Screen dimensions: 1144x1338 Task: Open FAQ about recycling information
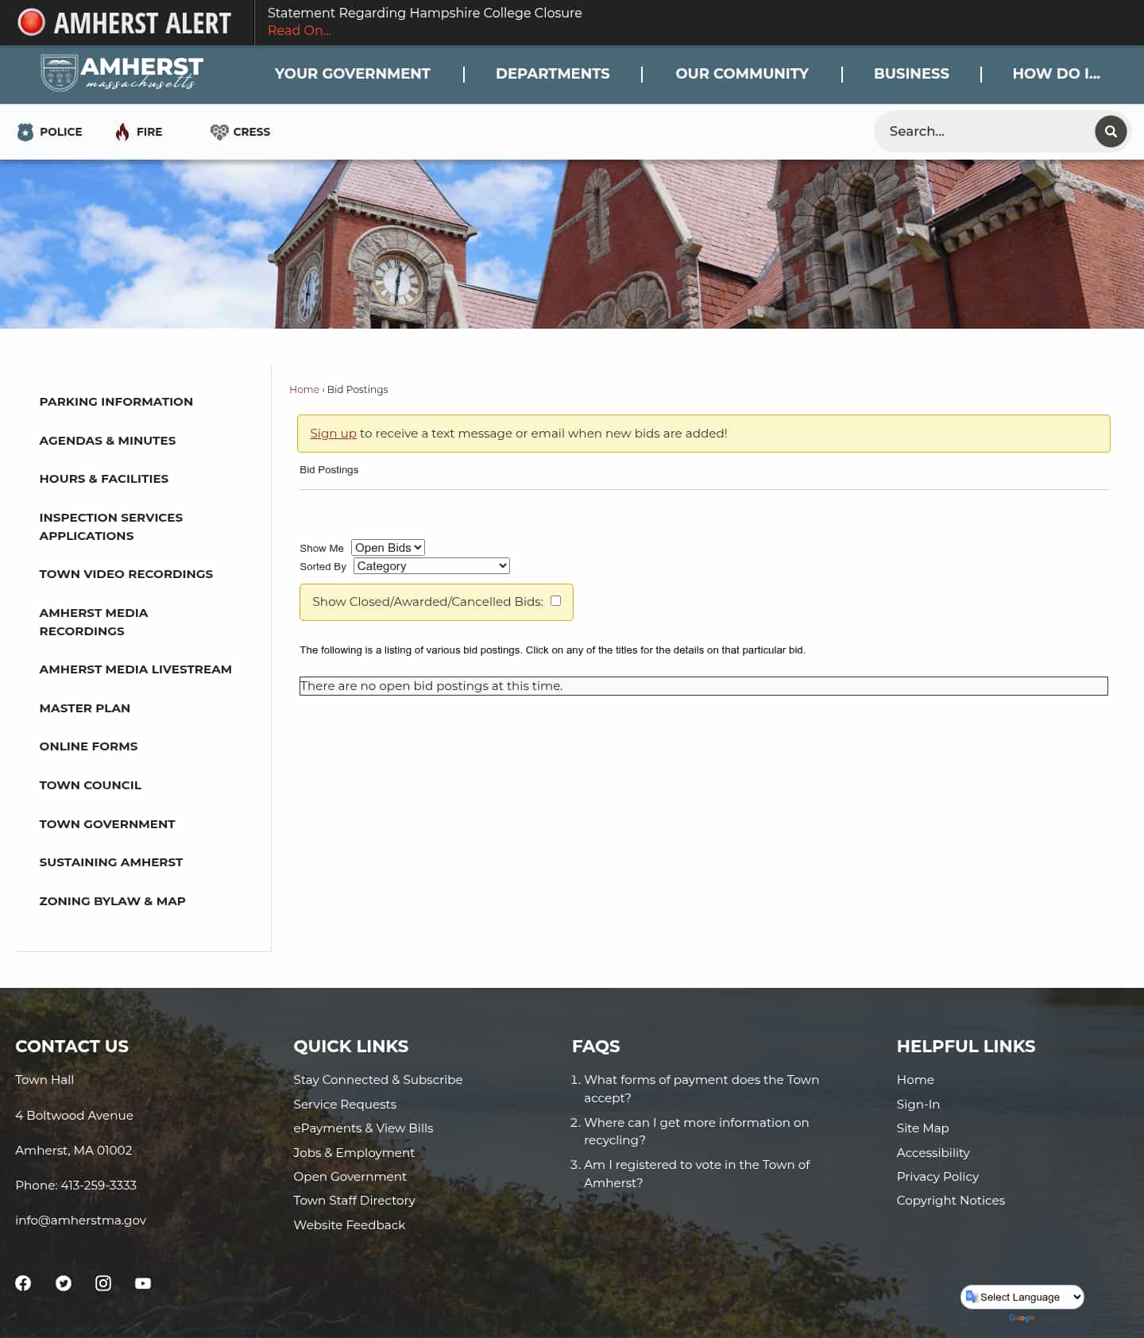click(x=697, y=1131)
